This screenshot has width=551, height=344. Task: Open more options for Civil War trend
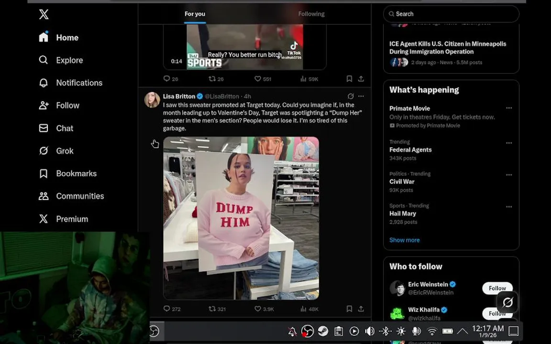[509, 175]
